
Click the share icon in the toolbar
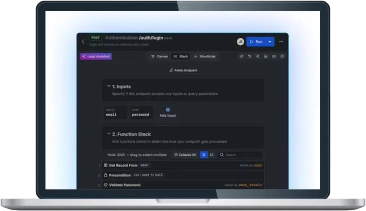[x=258, y=56]
